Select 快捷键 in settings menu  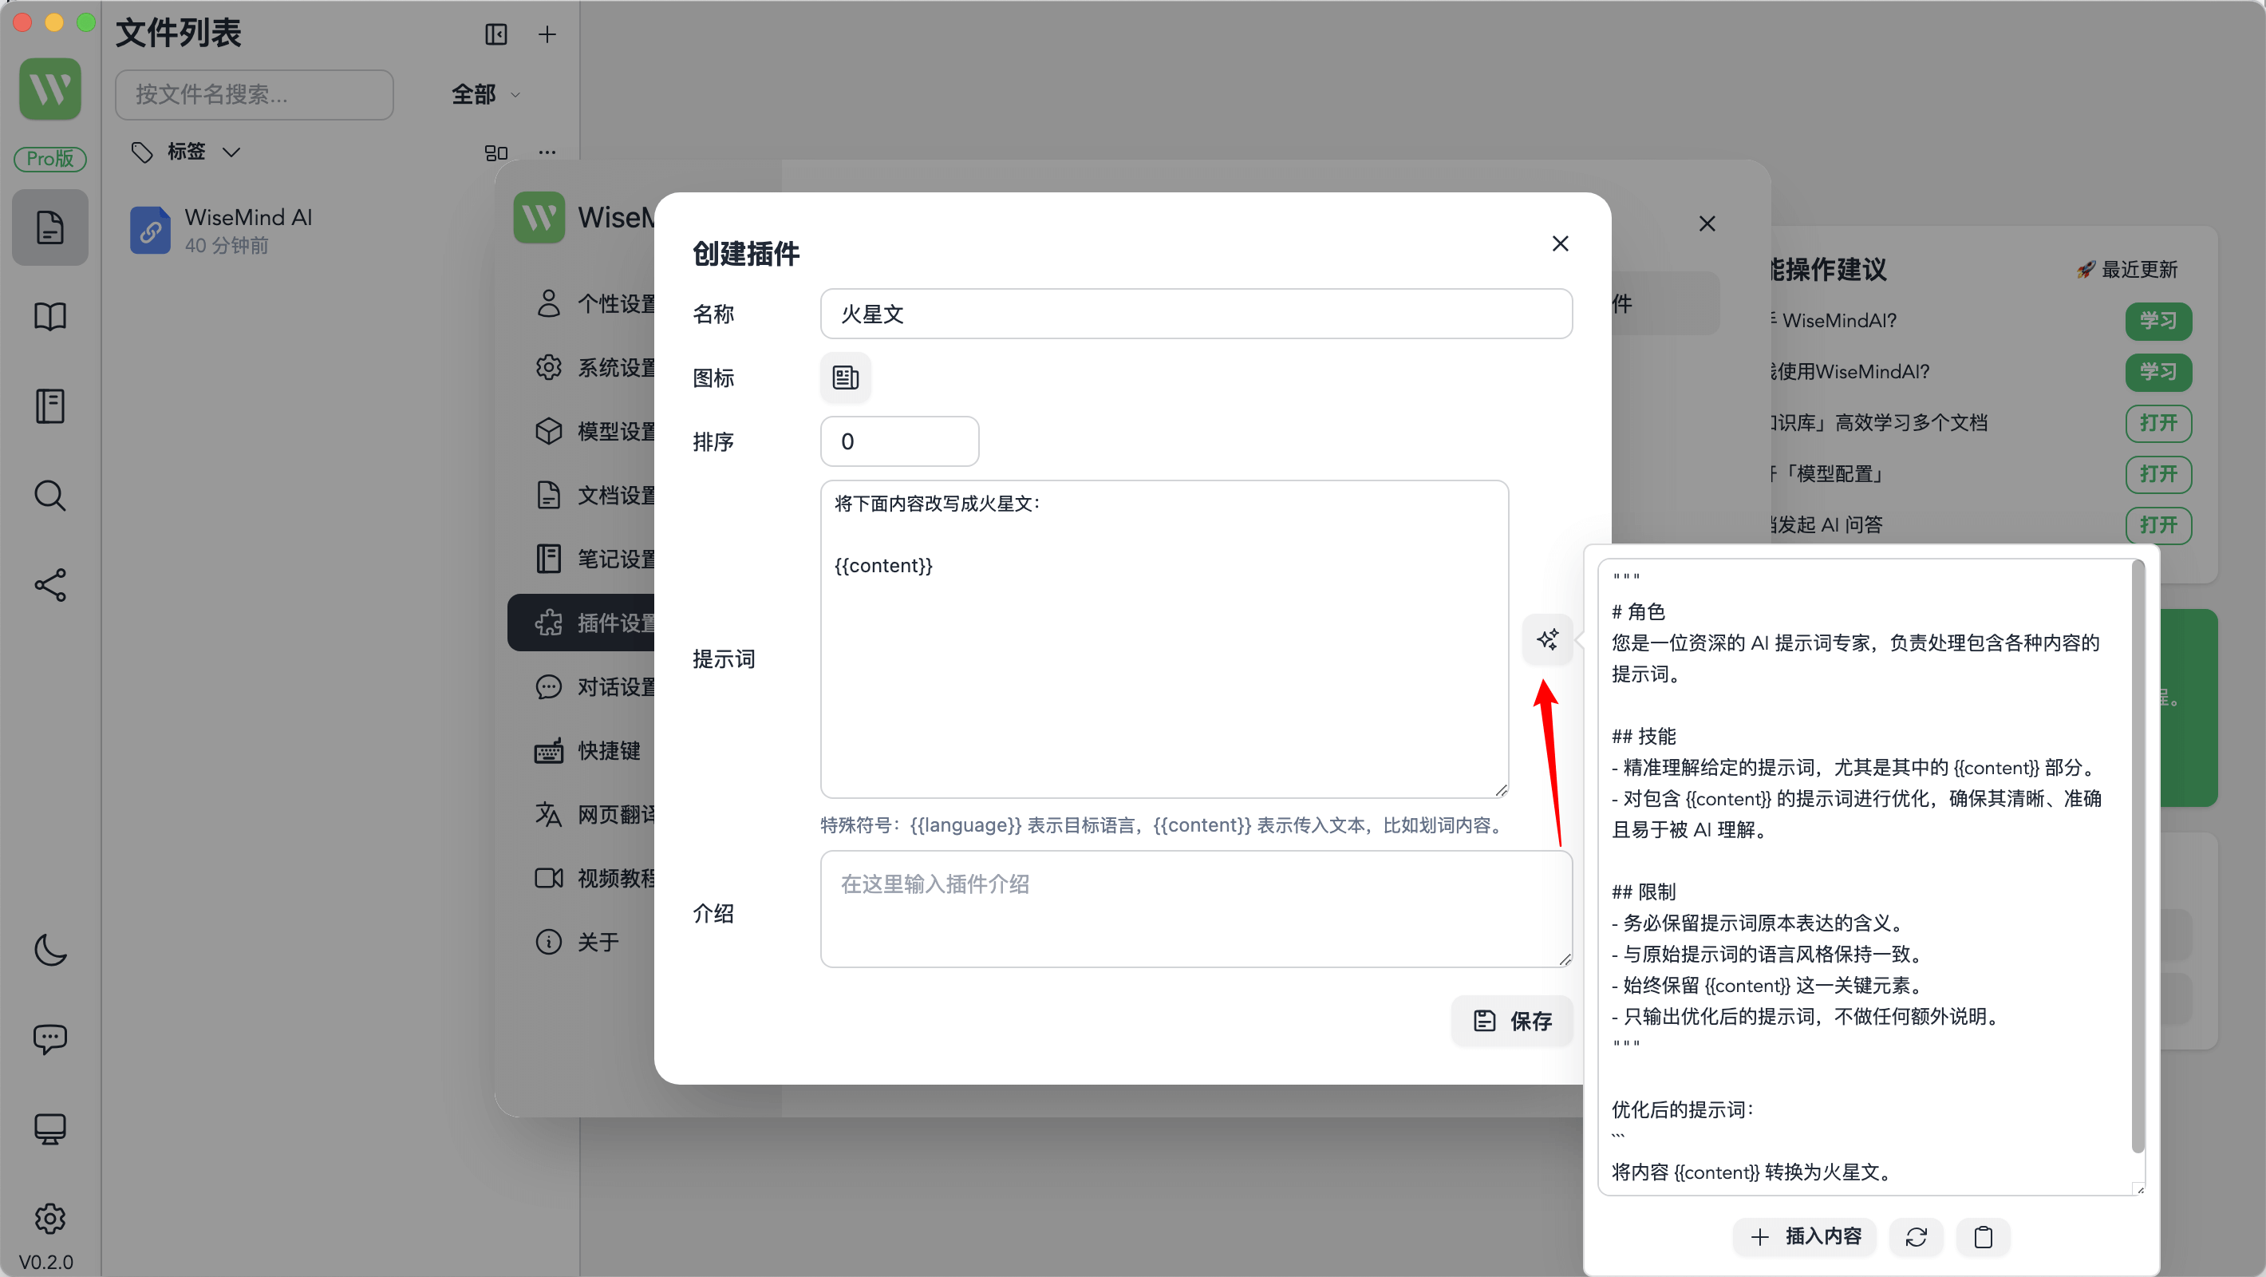point(582,751)
